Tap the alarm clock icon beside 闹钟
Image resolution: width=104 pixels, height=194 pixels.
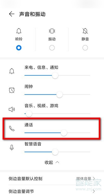coord(12,90)
